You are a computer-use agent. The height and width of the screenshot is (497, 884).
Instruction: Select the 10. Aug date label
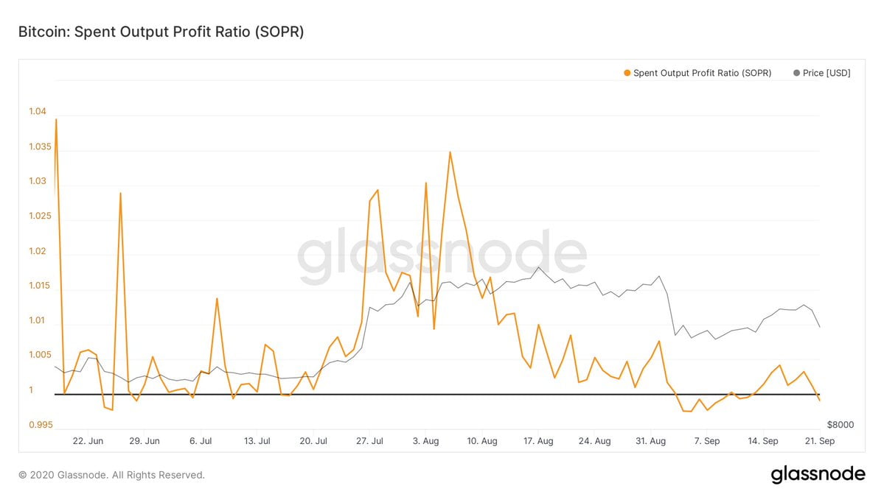(482, 441)
